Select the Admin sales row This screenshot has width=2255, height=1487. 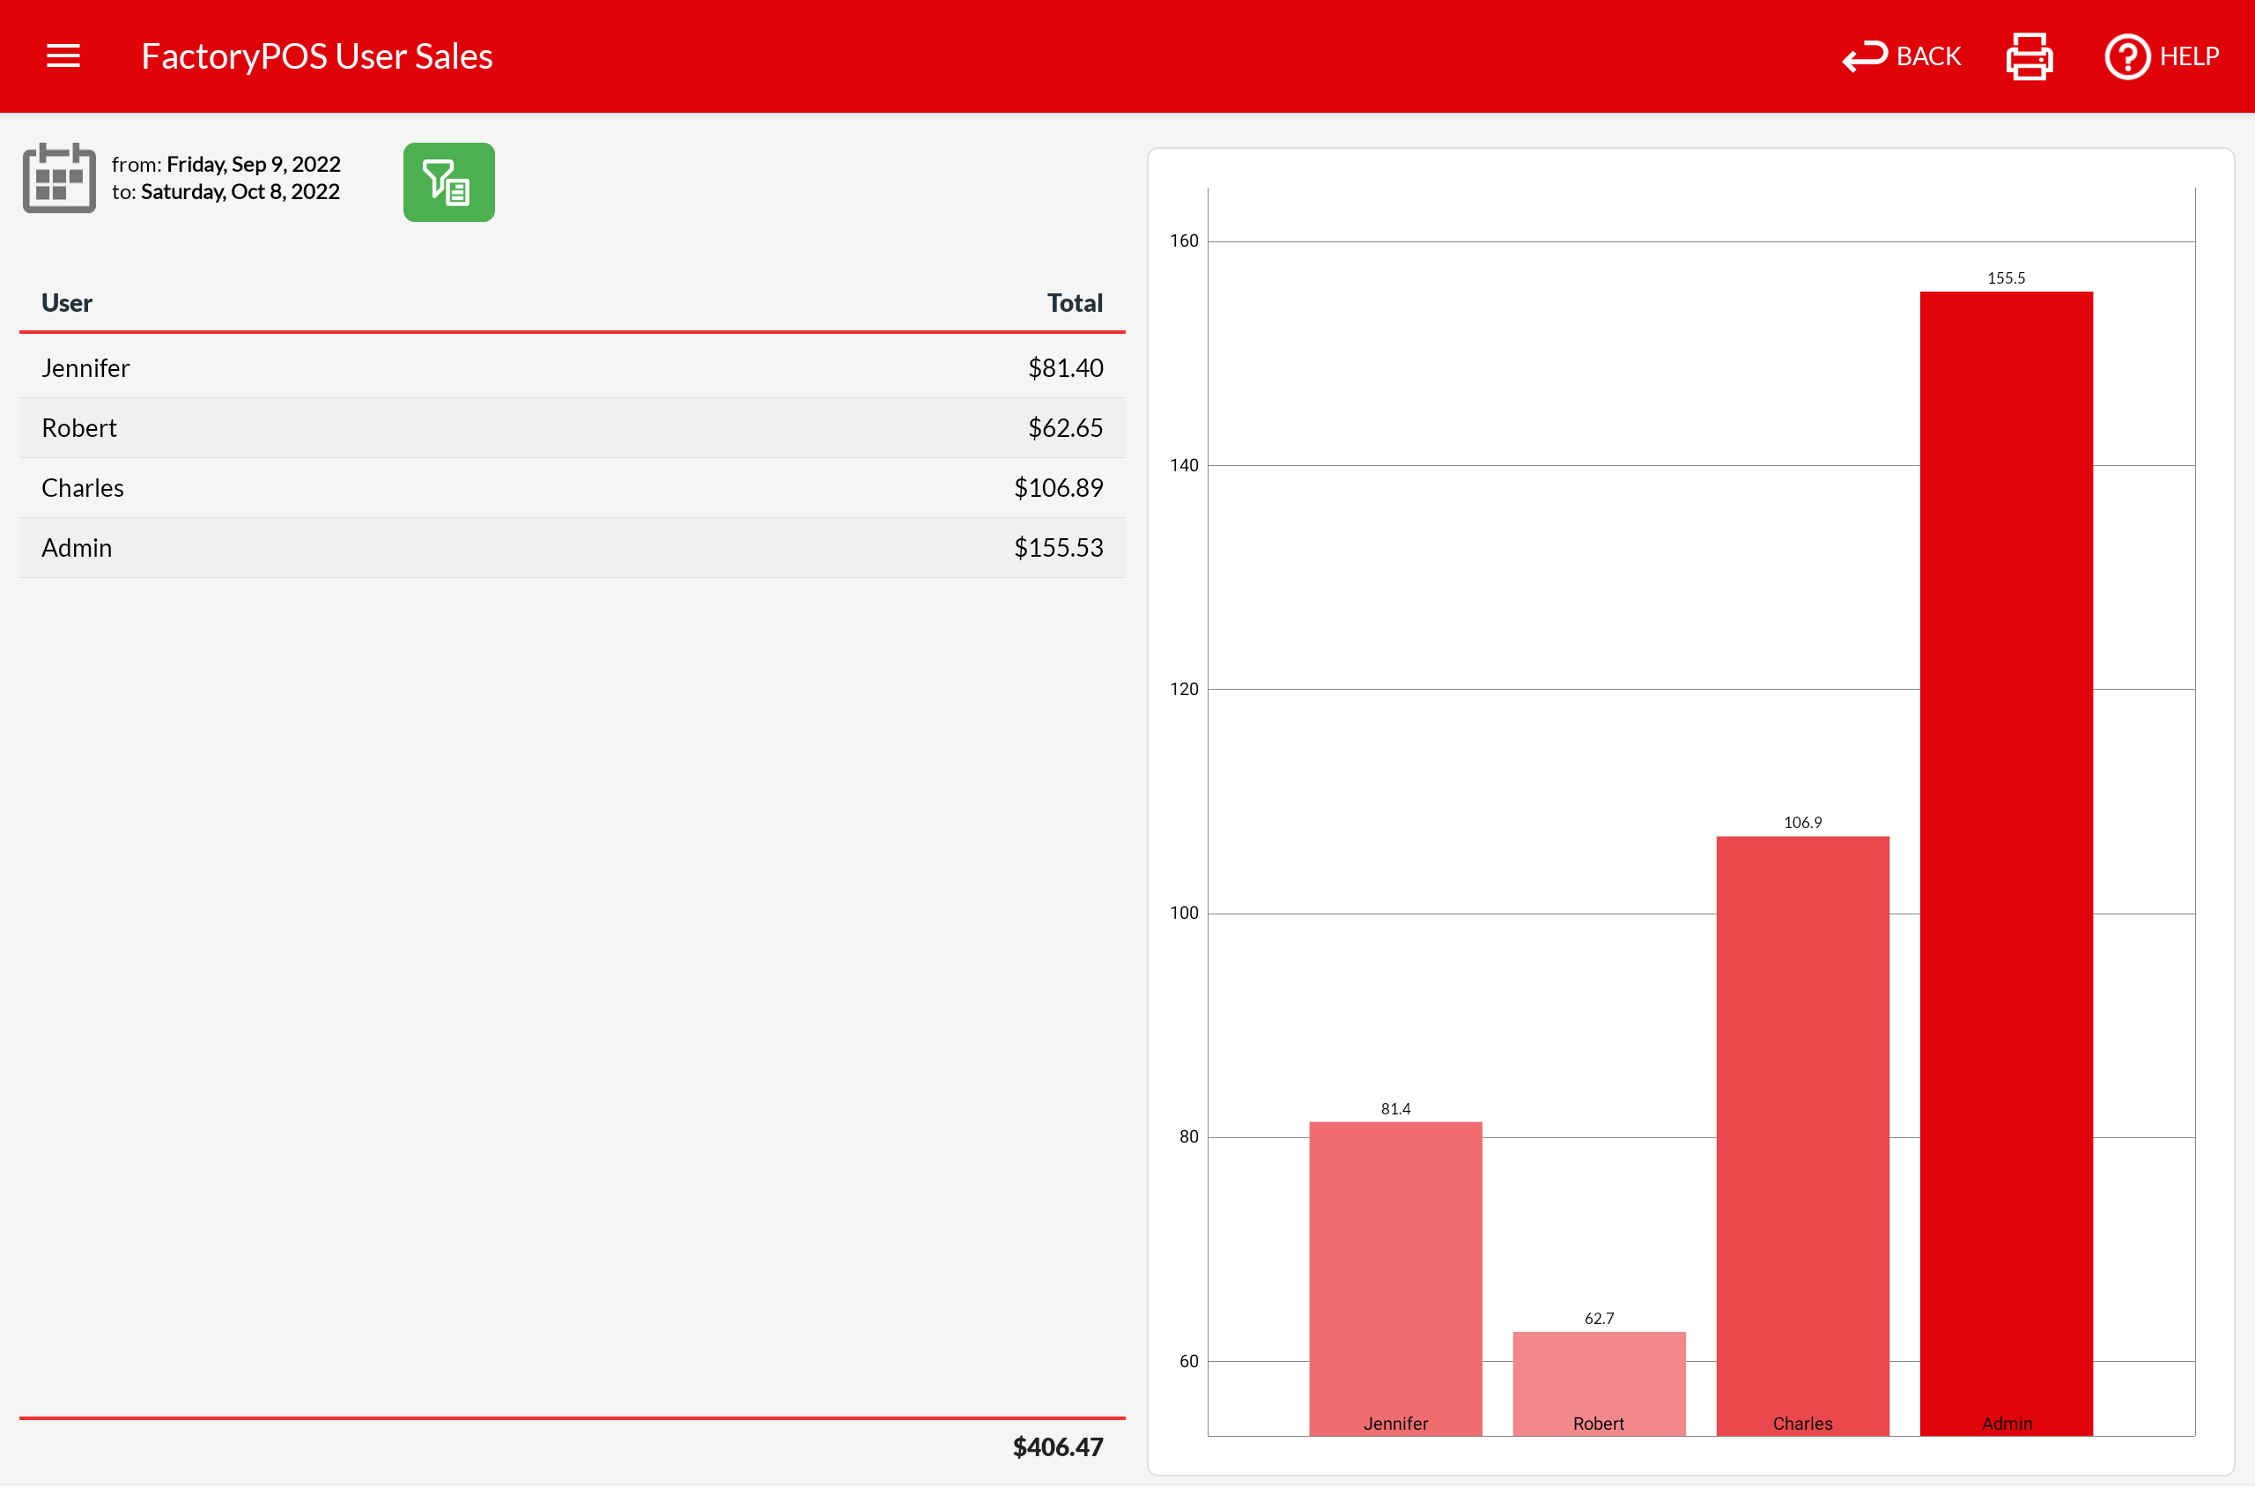(571, 547)
